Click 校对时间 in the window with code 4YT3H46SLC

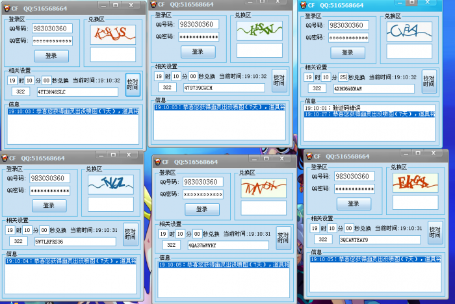pyautogui.click(x=133, y=84)
